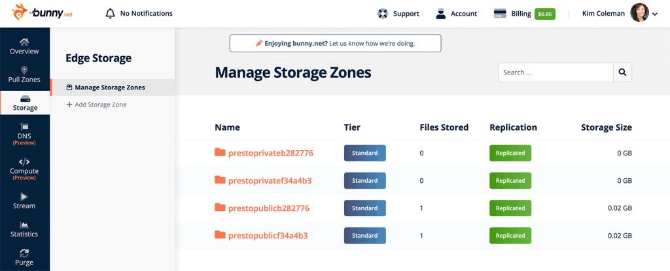This screenshot has height=271, width=670.
Task: Open Purge in the sidebar
Action: [x=24, y=257]
